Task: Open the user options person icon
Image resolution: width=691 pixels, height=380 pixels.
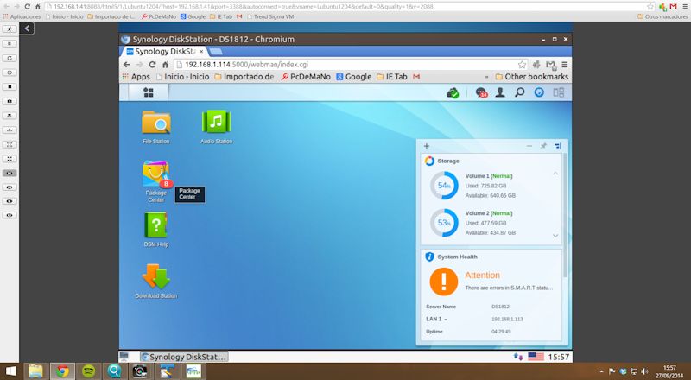Action: pos(500,92)
